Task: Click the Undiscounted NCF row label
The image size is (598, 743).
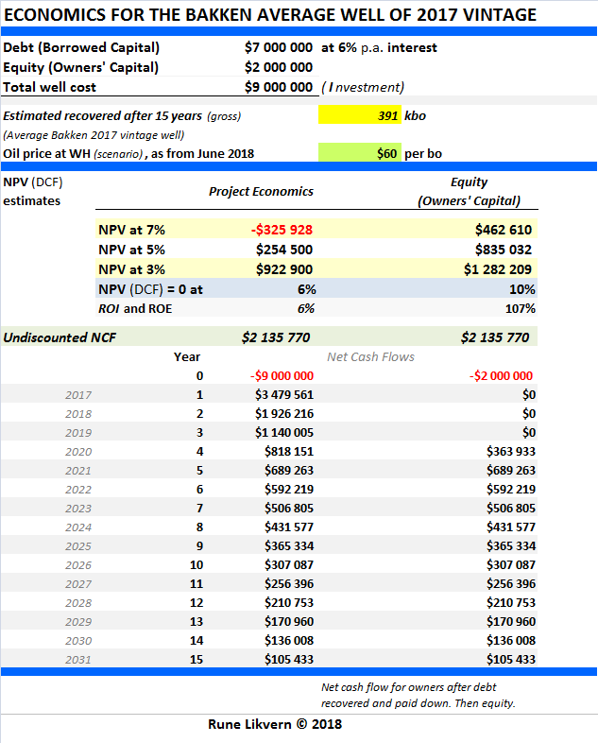Action: tap(59, 337)
